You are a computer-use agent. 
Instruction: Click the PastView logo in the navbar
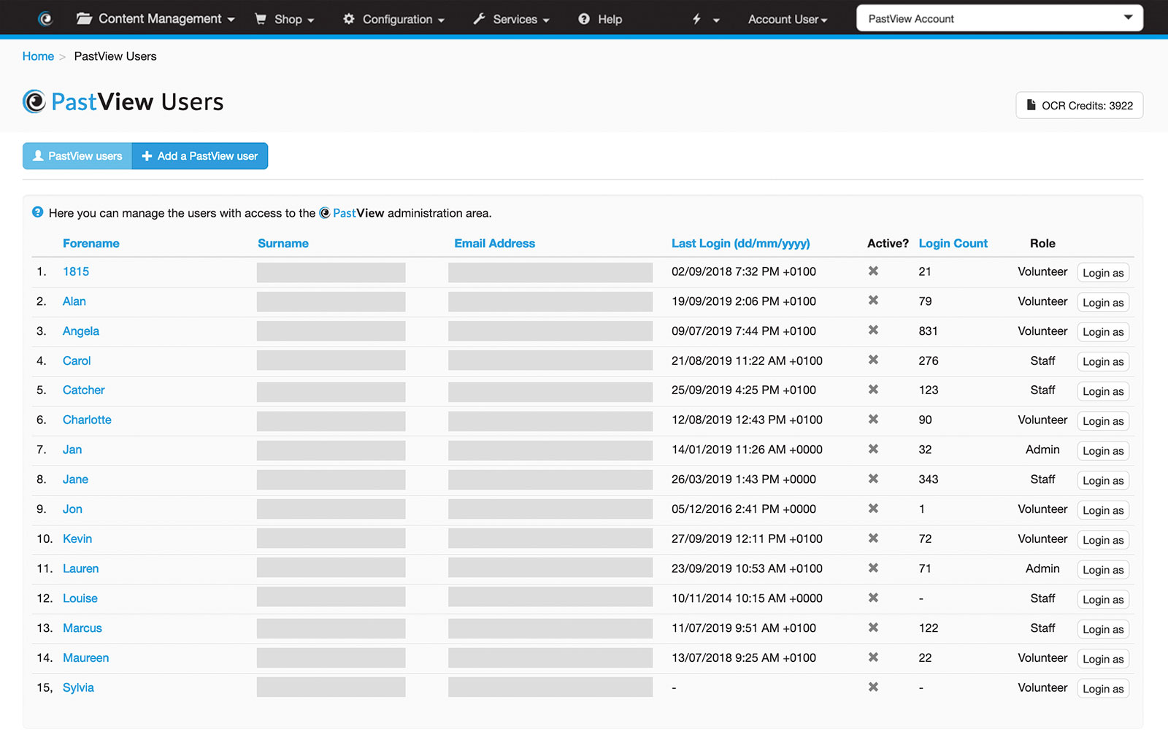coord(45,19)
